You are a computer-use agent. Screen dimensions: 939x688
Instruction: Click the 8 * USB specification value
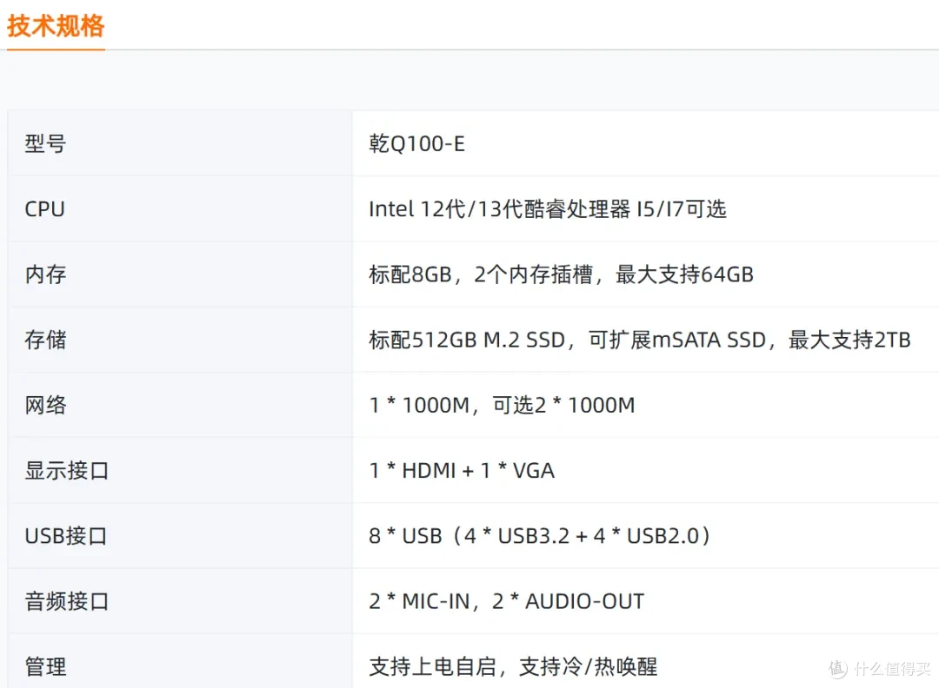pyautogui.click(x=540, y=535)
